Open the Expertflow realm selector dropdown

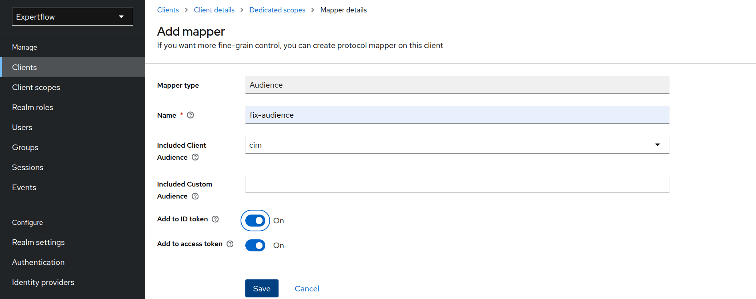(x=72, y=17)
